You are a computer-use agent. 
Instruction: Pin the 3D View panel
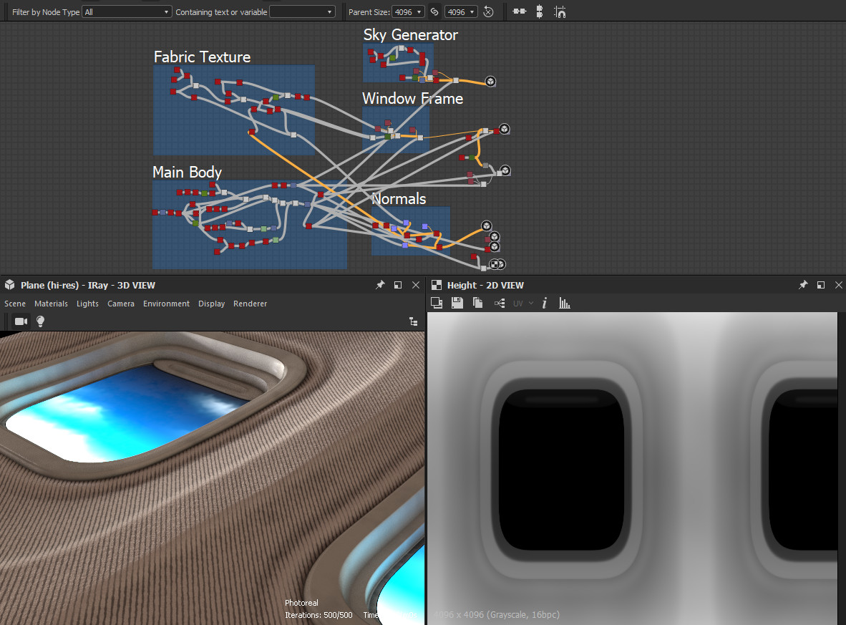click(x=380, y=285)
